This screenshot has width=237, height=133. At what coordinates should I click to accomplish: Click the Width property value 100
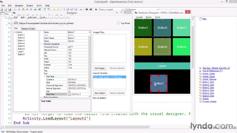tap(78, 59)
